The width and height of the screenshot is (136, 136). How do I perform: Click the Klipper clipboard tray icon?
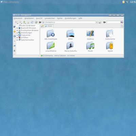click(123, 2)
